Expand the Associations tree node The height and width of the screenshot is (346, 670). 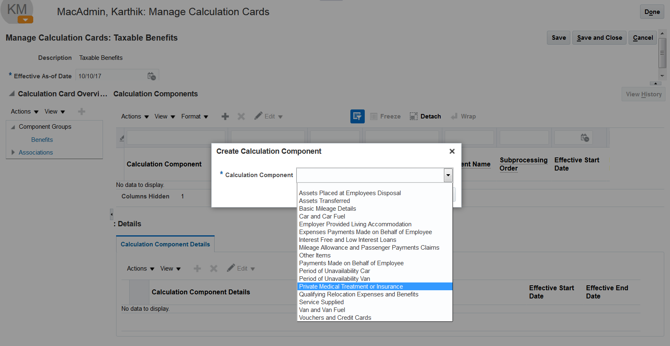click(13, 153)
